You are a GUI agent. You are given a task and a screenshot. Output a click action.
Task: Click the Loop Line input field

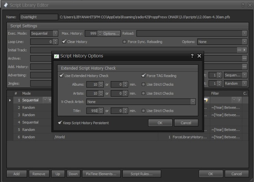(42, 42)
